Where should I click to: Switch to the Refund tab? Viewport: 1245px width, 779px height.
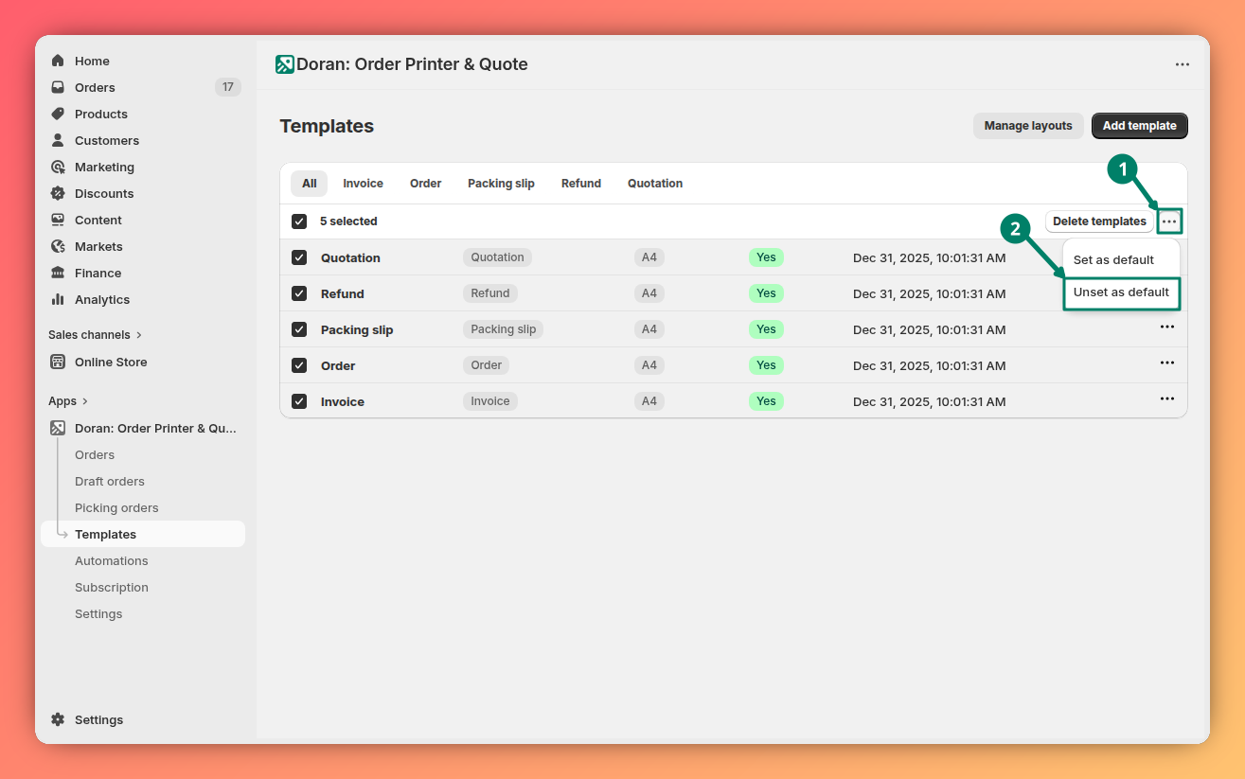(581, 184)
